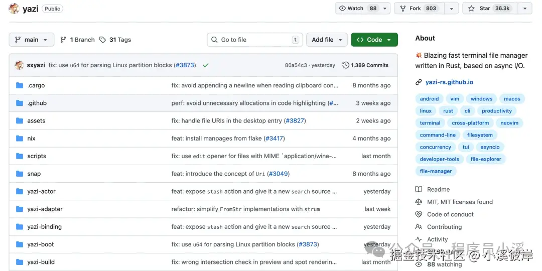
Task: Open the .cargo folder icon
Action: click(x=20, y=85)
